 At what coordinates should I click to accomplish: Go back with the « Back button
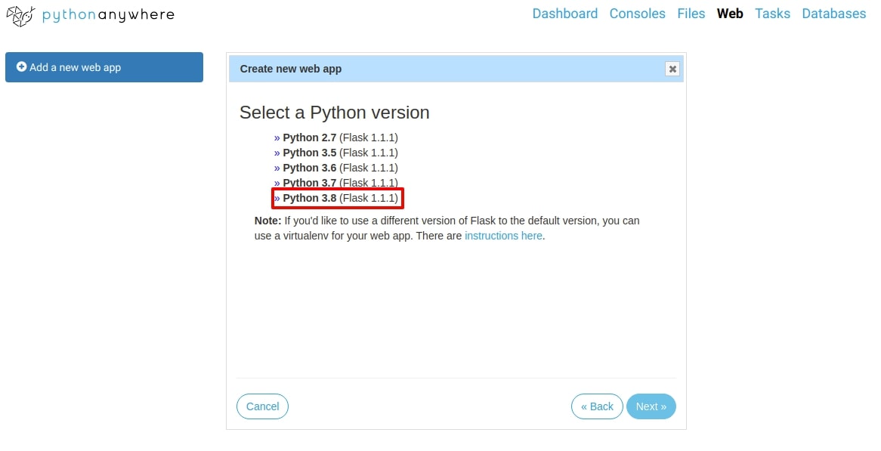597,406
